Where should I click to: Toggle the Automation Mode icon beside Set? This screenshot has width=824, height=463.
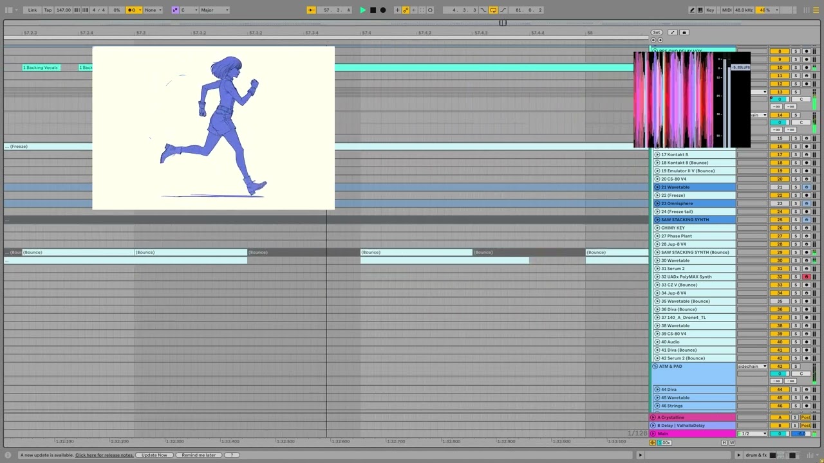(x=672, y=32)
